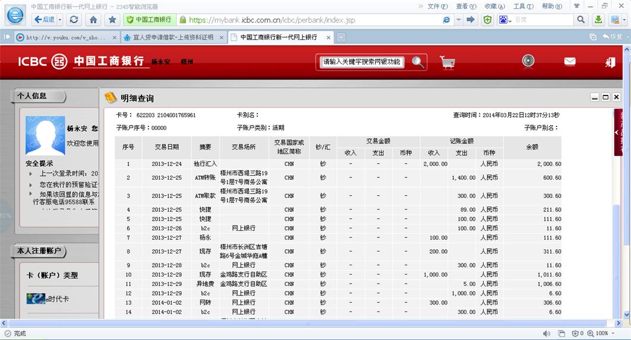
Task: Switch to the 宜人贷申请借款 tab
Action: pyautogui.click(x=172, y=37)
